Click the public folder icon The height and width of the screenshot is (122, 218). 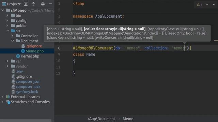13,26
